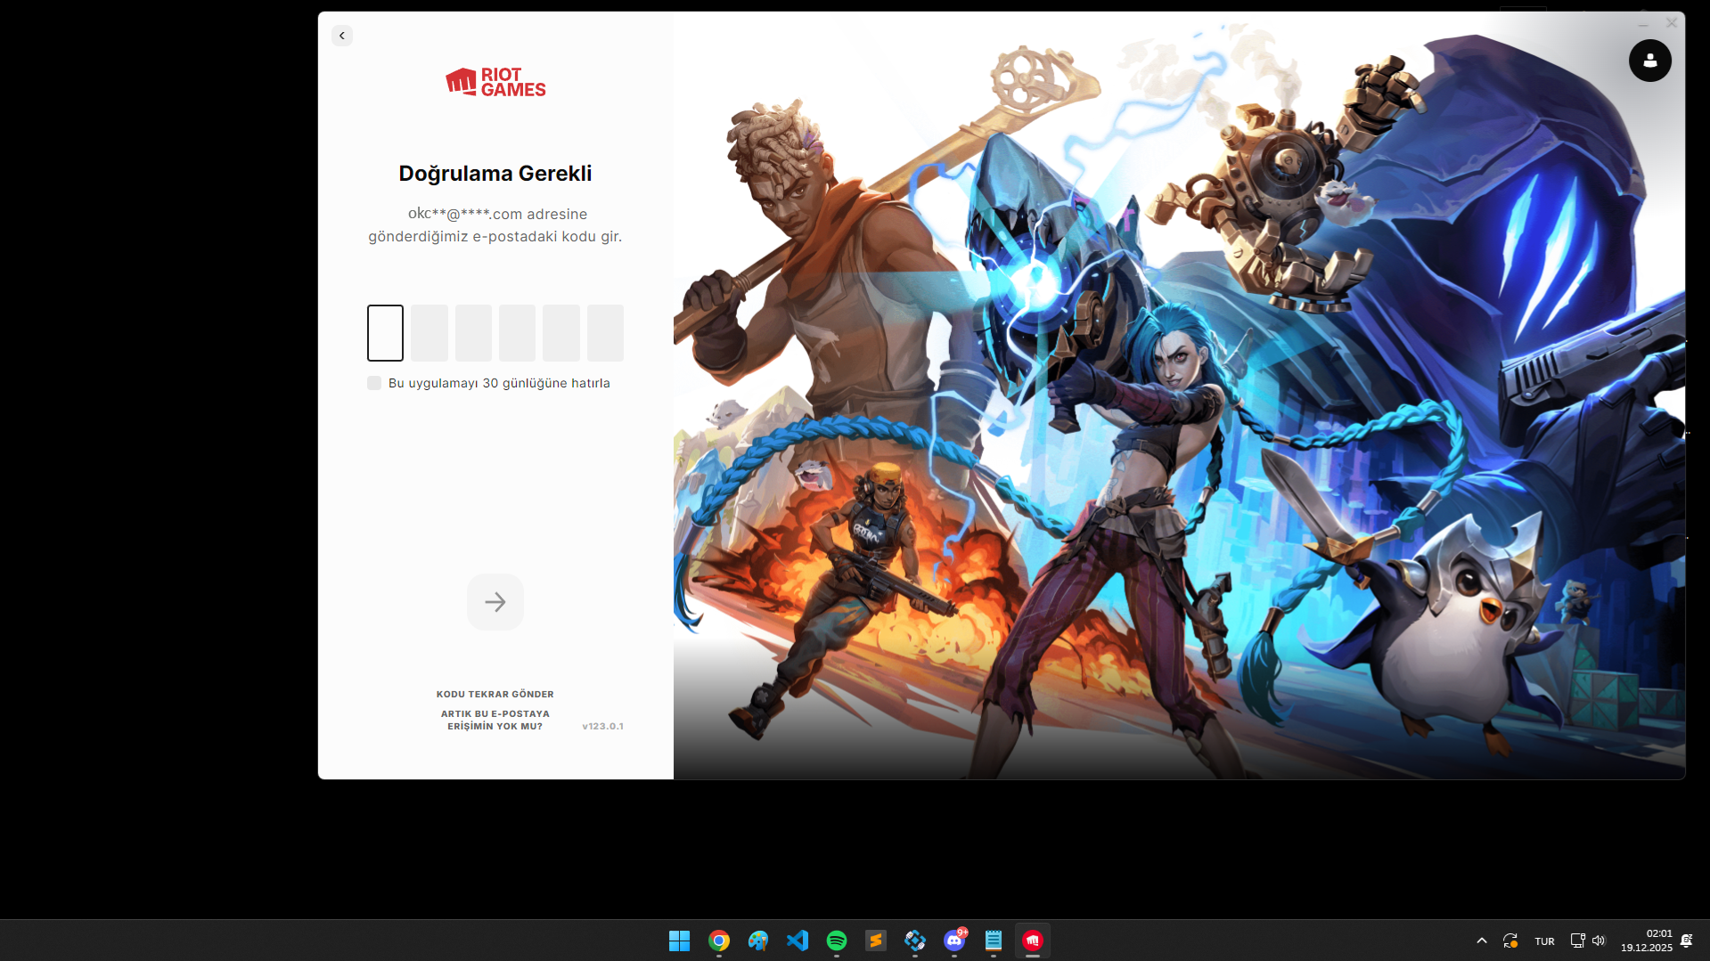This screenshot has height=961, width=1710.
Task: Close the Riot Client window
Action: (1672, 23)
